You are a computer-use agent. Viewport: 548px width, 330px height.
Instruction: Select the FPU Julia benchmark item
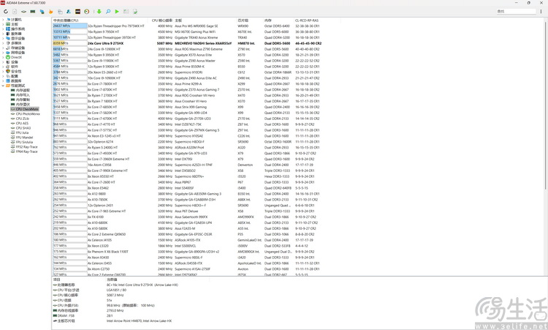coord(20,132)
